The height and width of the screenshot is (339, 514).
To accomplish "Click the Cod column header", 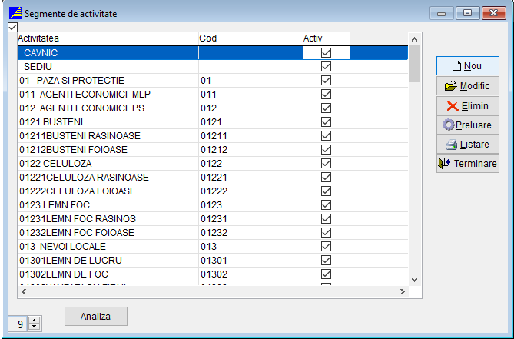I will pyautogui.click(x=250, y=38).
